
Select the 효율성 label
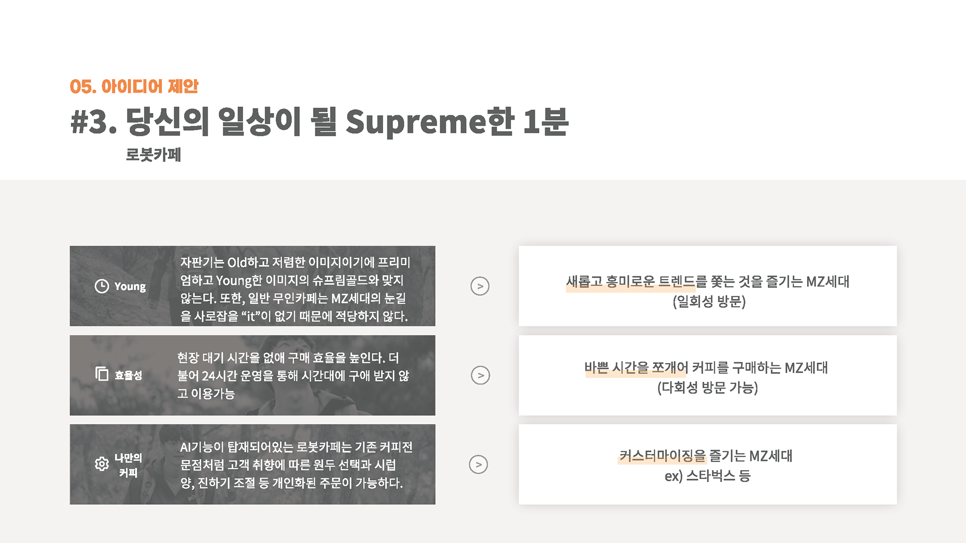click(128, 375)
